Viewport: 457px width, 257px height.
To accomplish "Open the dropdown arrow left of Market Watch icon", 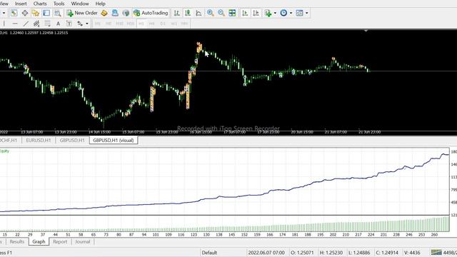I will click(4, 13).
